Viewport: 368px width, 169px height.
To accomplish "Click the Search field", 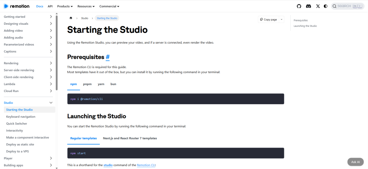I will tap(348, 6).
